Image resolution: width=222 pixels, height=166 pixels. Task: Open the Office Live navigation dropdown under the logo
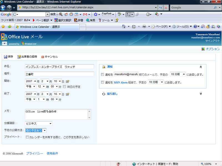pos(4,44)
